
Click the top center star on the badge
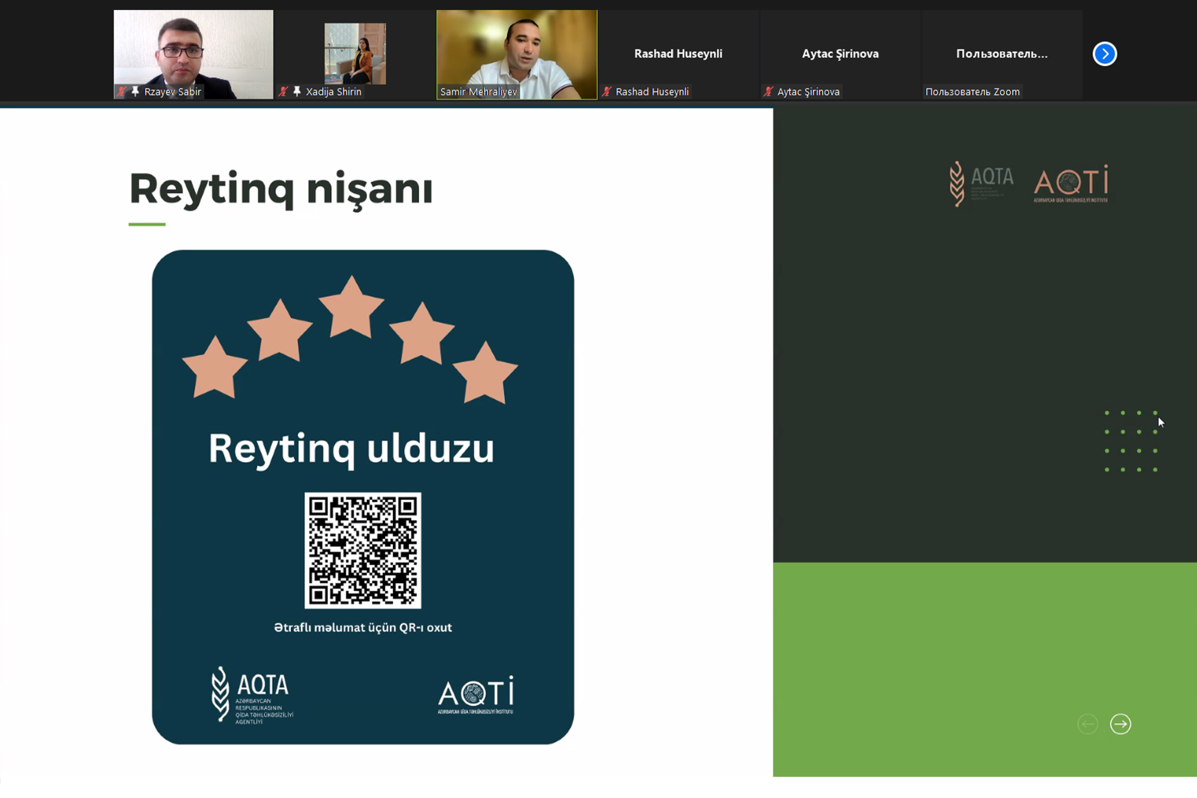(x=351, y=310)
